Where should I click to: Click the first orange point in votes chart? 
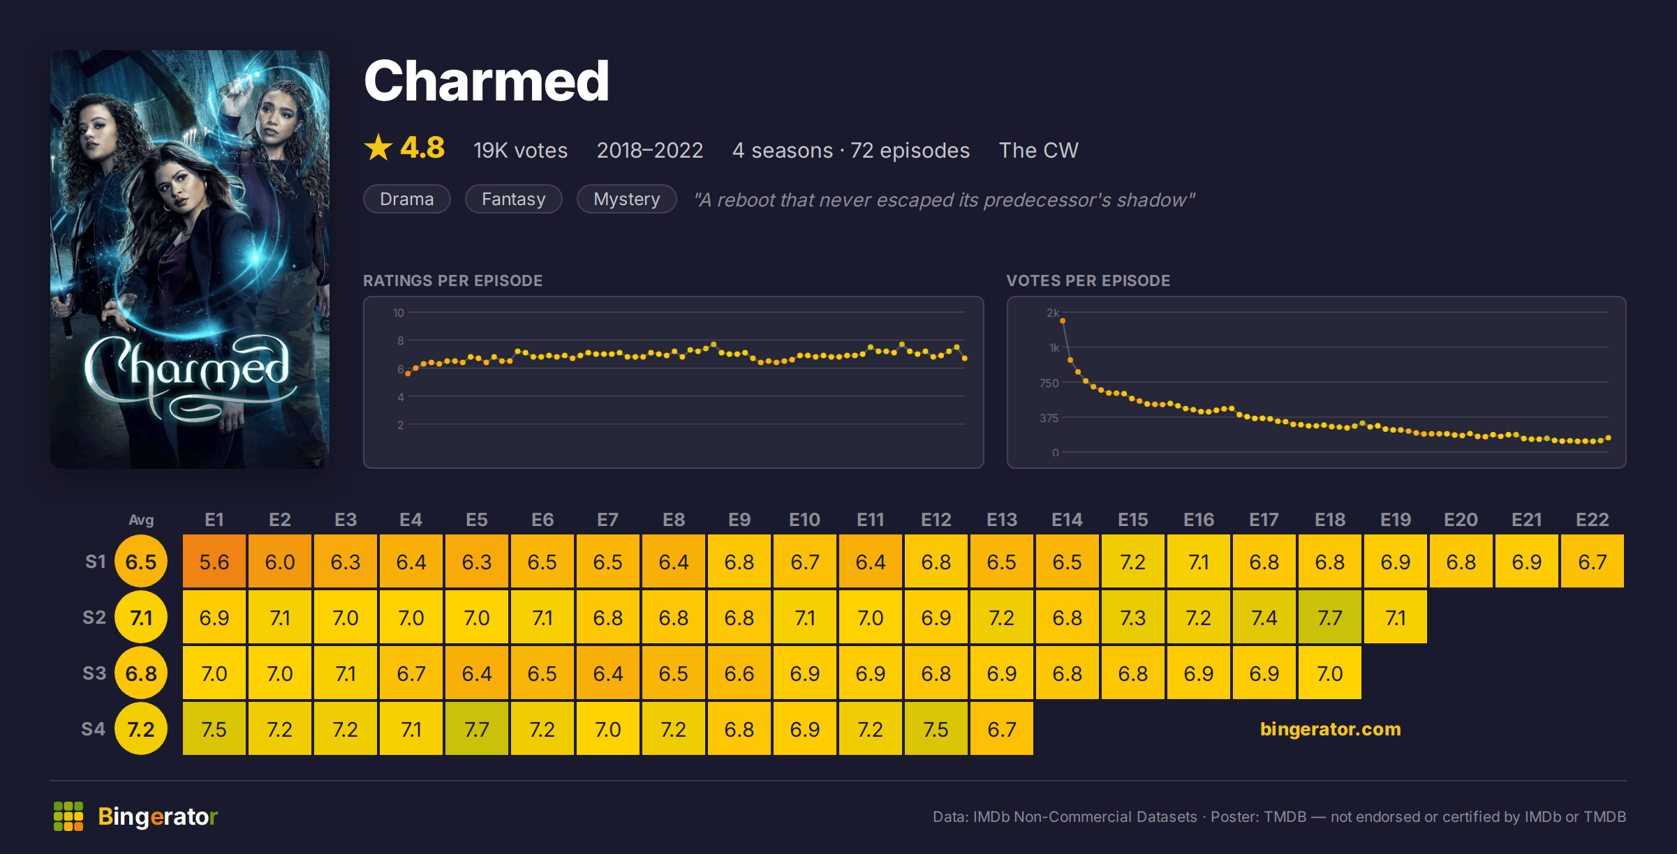[1063, 321]
